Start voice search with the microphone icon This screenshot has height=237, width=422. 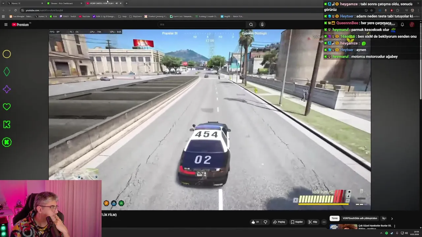click(262, 24)
